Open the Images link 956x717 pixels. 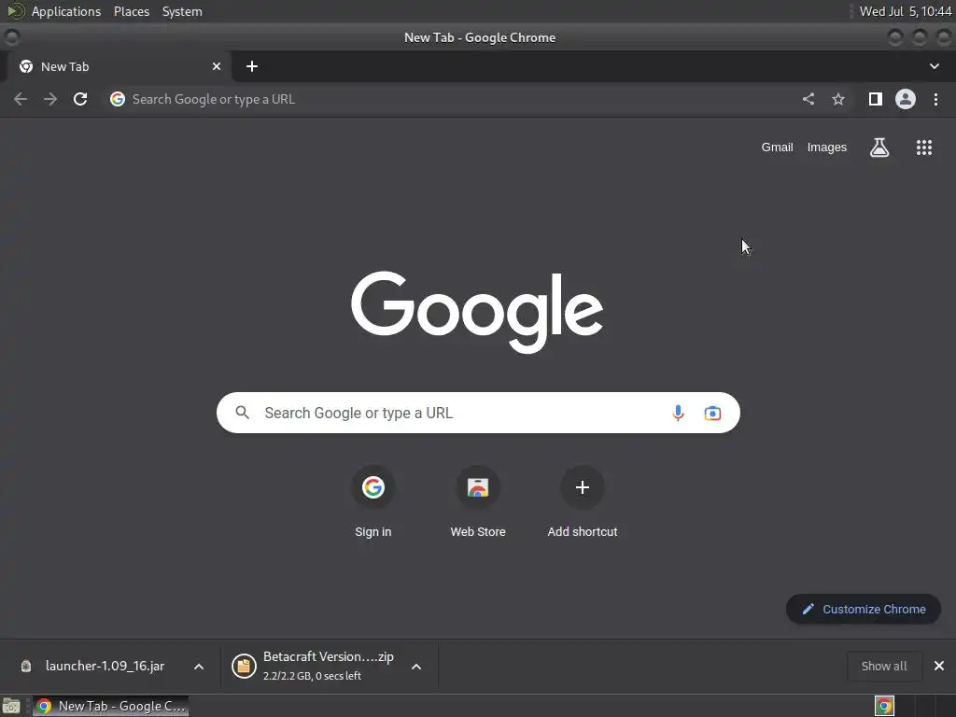click(x=827, y=147)
